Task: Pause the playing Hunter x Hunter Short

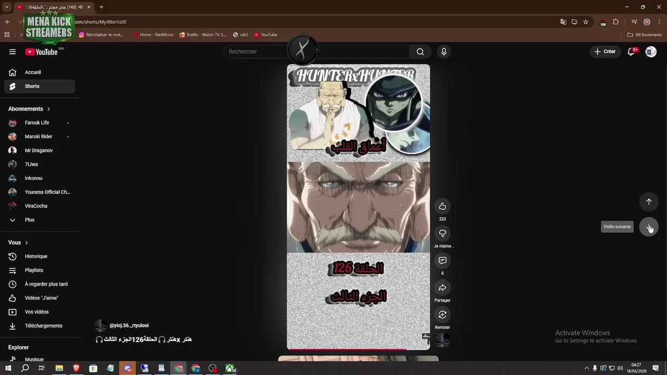Action: [x=359, y=207]
